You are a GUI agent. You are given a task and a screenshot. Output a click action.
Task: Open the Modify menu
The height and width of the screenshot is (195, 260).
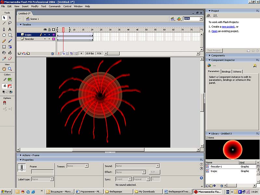pos(35,6)
